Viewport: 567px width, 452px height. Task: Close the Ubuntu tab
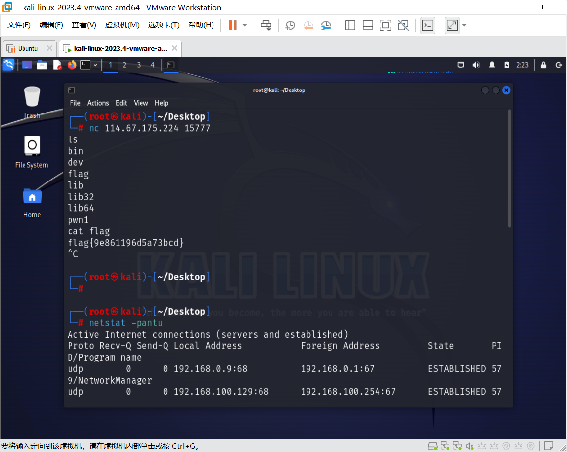tap(49, 48)
